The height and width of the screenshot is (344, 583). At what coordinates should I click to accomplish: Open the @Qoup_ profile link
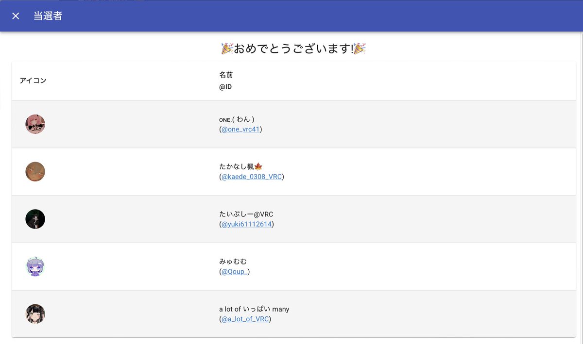pos(235,271)
